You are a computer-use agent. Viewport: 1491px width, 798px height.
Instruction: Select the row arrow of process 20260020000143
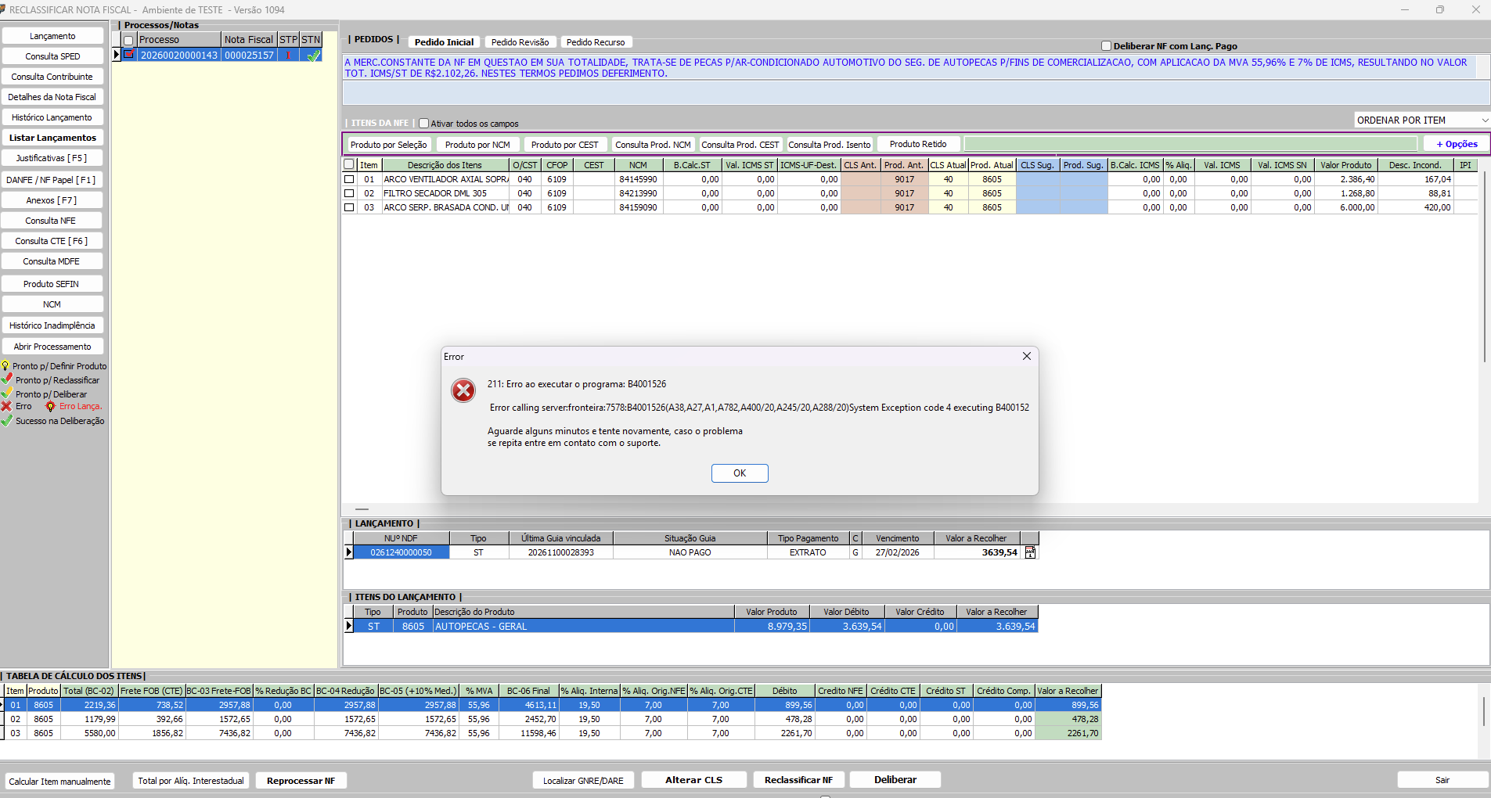[x=117, y=56]
